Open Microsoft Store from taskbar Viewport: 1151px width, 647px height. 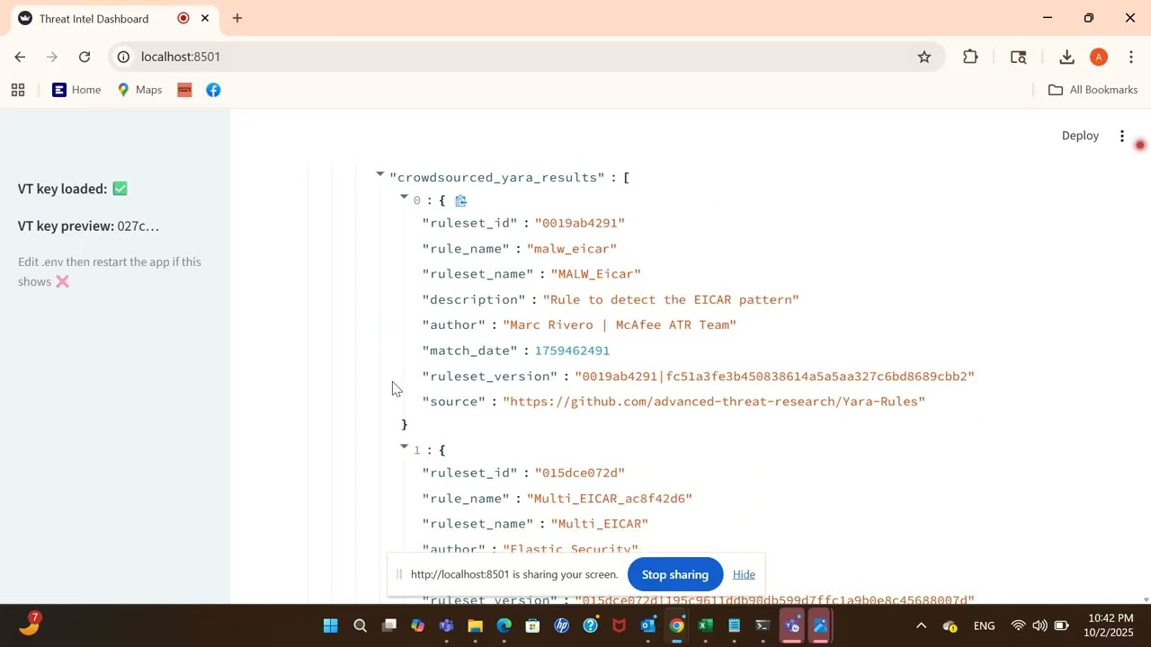(x=532, y=625)
